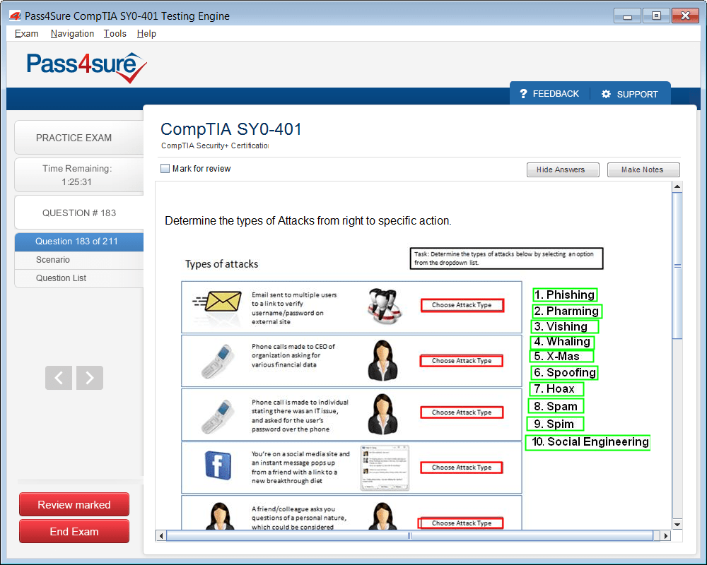This screenshot has height=565, width=707.
Task: Open the Question List tab
Action: point(79,278)
